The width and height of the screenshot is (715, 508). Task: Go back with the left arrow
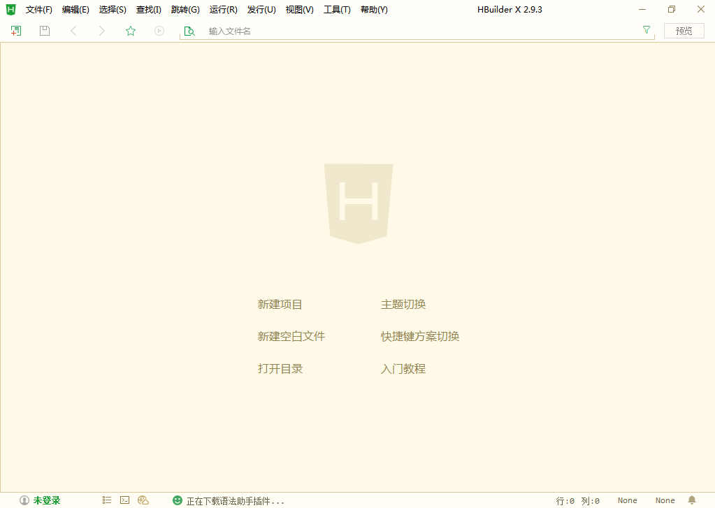(73, 31)
